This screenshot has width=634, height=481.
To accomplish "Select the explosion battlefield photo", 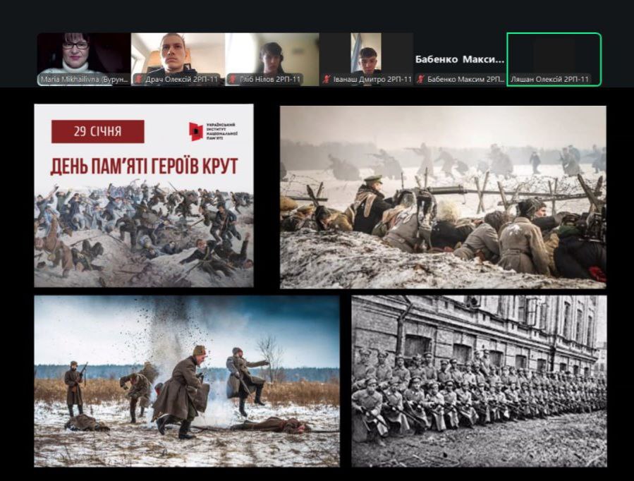I will click(x=187, y=380).
